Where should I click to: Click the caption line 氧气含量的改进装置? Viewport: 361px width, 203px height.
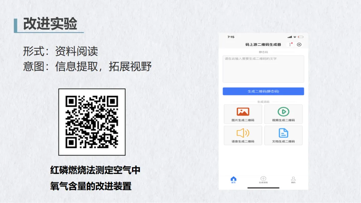pos(91,186)
